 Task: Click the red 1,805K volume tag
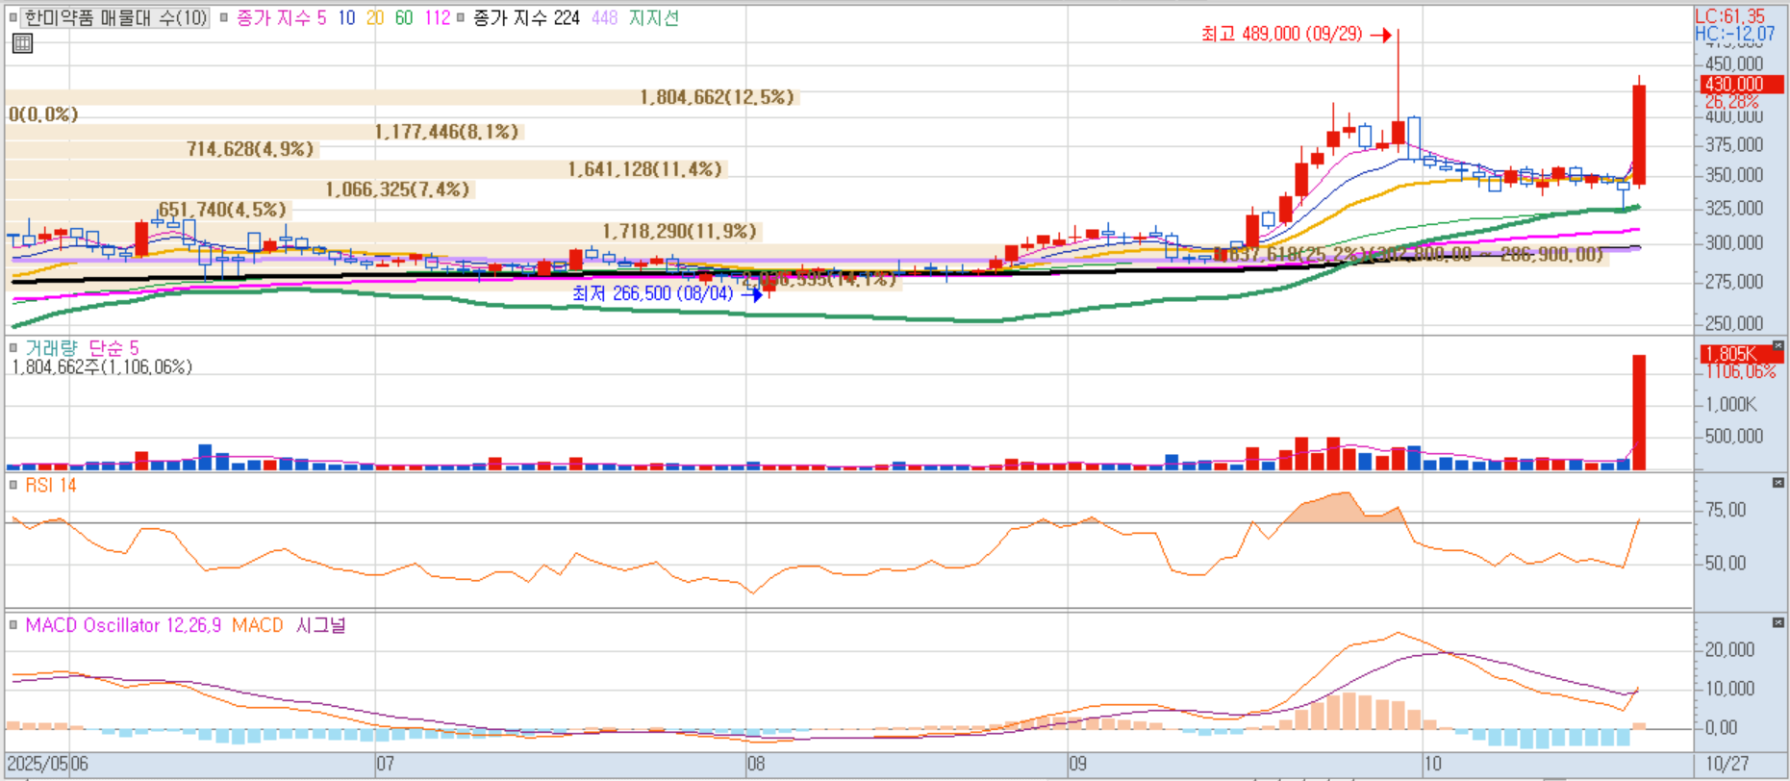(x=1742, y=354)
